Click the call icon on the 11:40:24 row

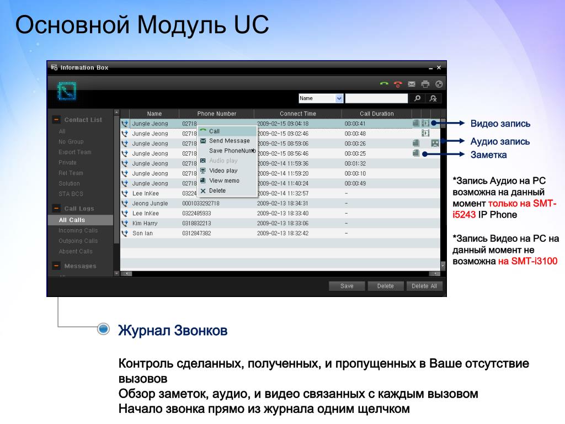tap(125, 183)
